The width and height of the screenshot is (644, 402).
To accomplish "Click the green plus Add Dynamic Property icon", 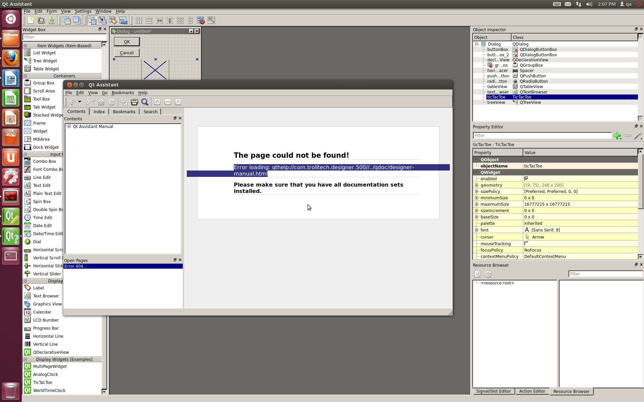I will pos(616,135).
